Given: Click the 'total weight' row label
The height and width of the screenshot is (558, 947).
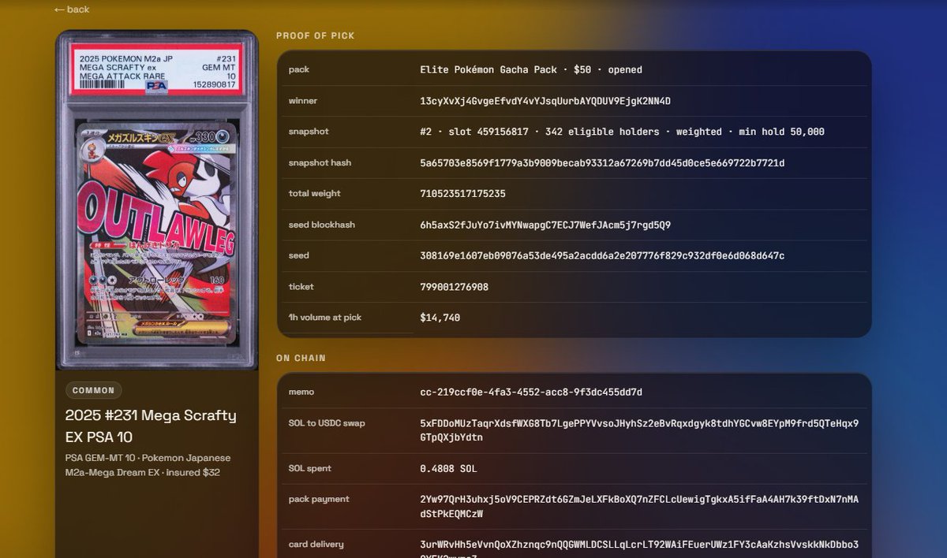Looking at the screenshot, I should click(315, 194).
